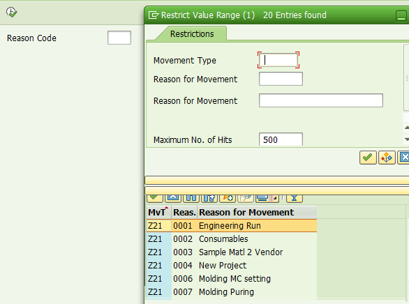This screenshot has width=409, height=304.
Task: Click the scroll up arrow in restrictions panel
Action: (406, 128)
